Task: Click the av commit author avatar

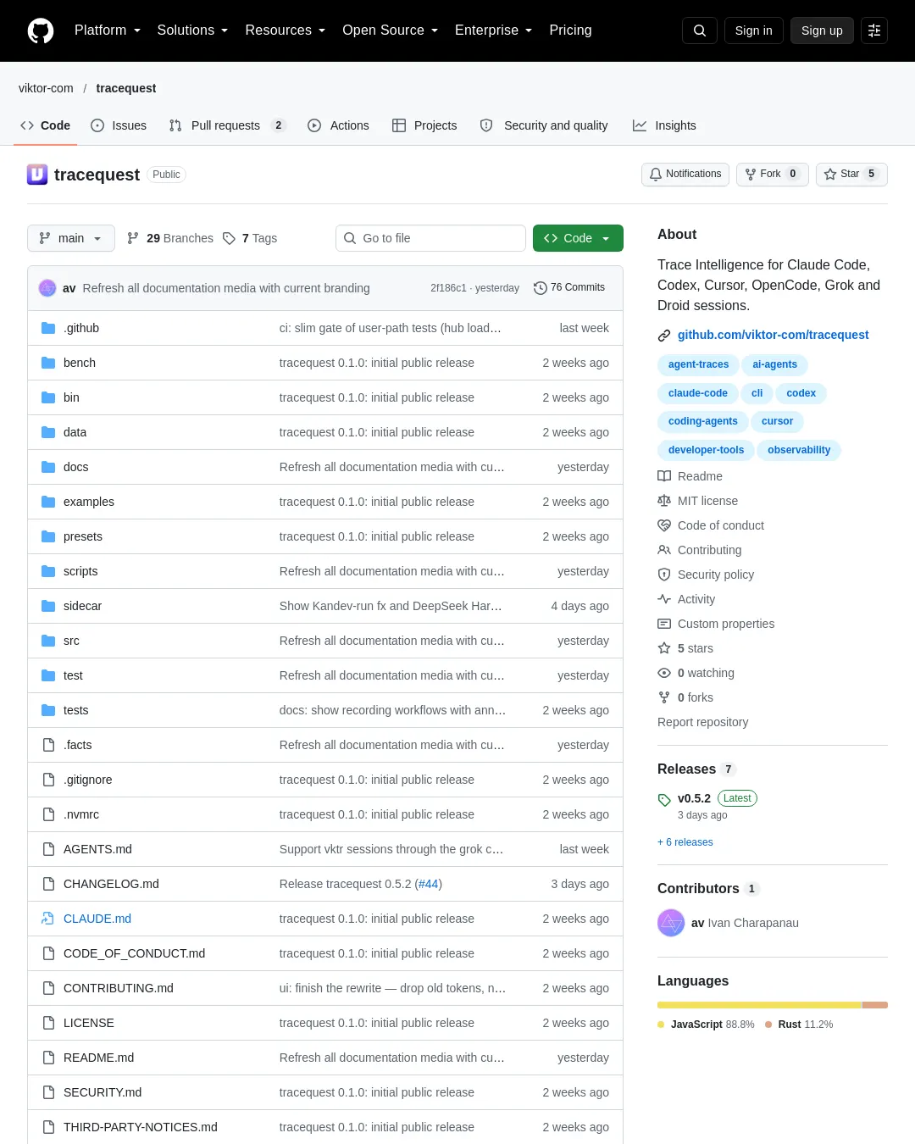Action: tap(47, 288)
